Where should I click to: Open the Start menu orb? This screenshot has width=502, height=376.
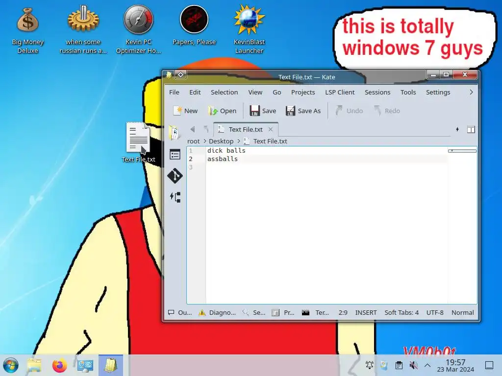click(x=11, y=365)
